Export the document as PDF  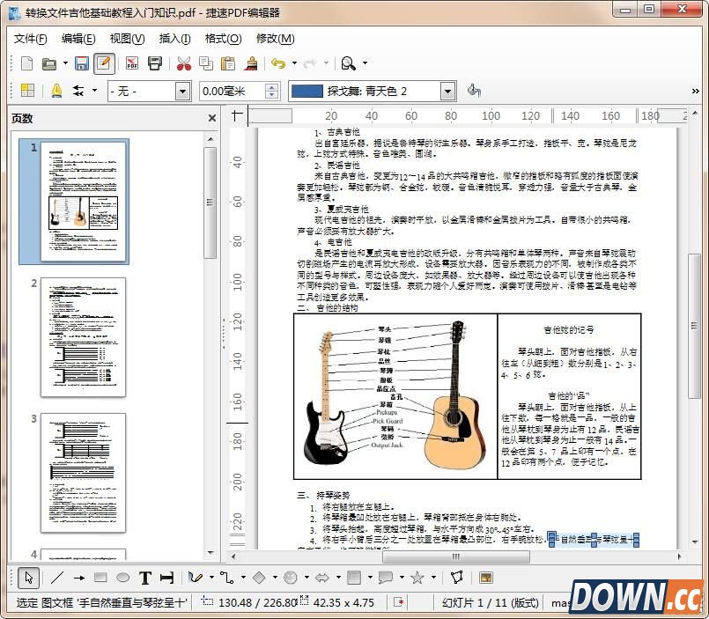(130, 63)
